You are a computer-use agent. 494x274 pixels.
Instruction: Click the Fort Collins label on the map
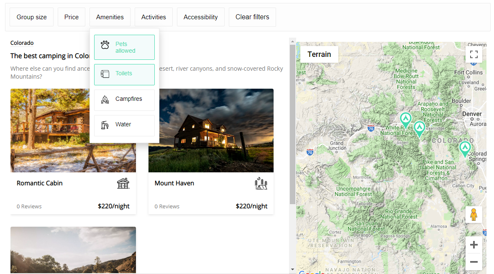468,72
